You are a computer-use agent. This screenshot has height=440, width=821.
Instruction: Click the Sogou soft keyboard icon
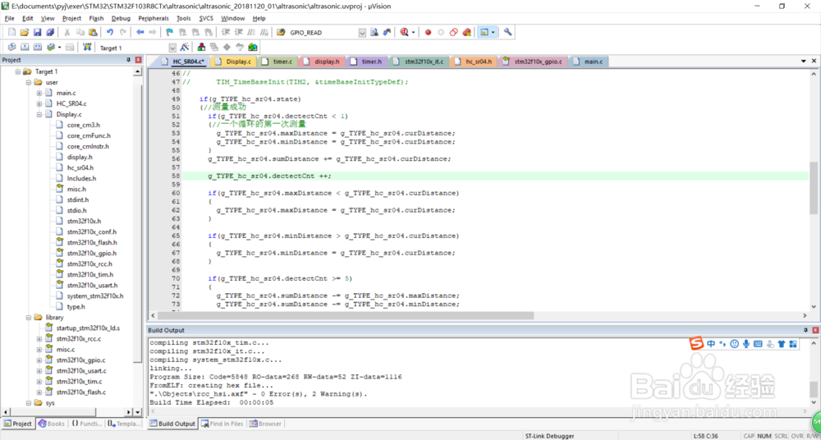click(758, 344)
